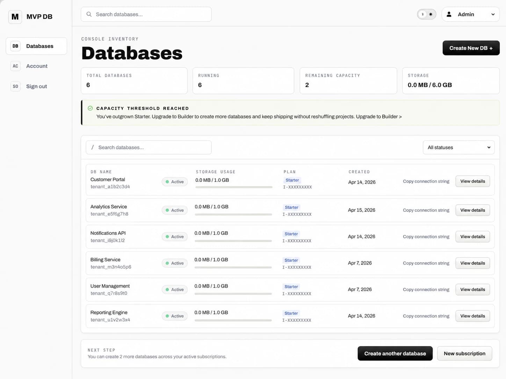This screenshot has height=379, width=506.
Task: Open Account in the sidebar
Action: click(36, 66)
